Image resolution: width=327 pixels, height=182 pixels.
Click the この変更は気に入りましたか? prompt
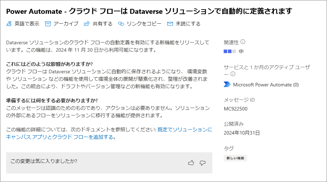click(44, 161)
